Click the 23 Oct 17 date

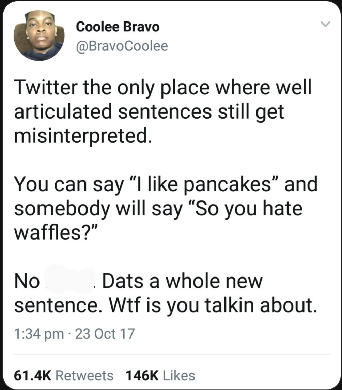pyautogui.click(x=105, y=334)
